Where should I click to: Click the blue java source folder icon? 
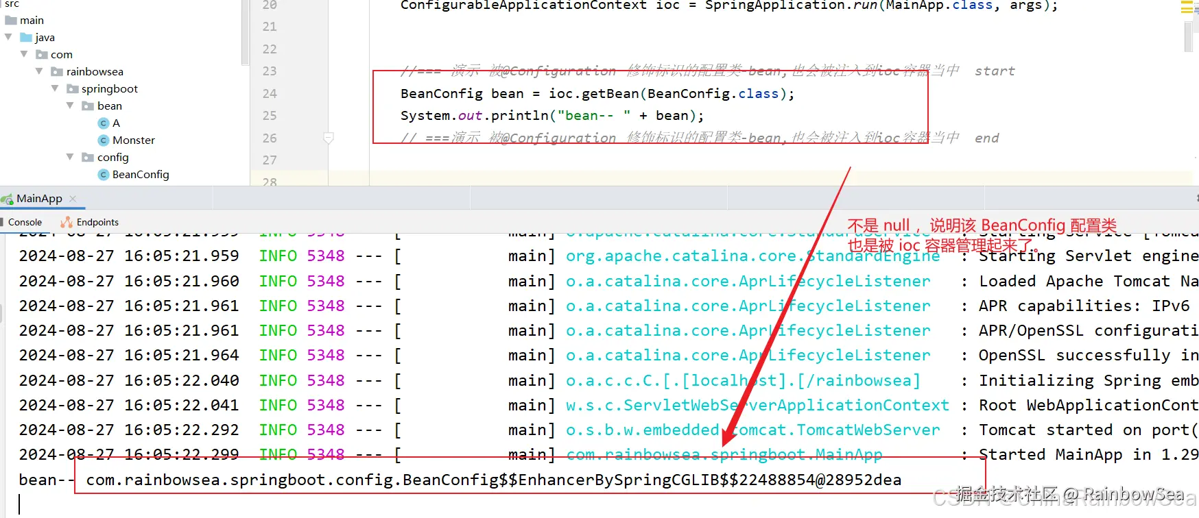click(x=26, y=38)
